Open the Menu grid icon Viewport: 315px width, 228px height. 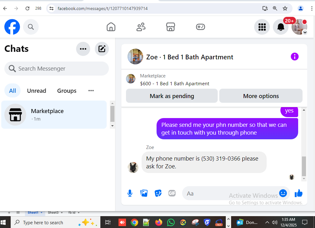[x=262, y=27]
